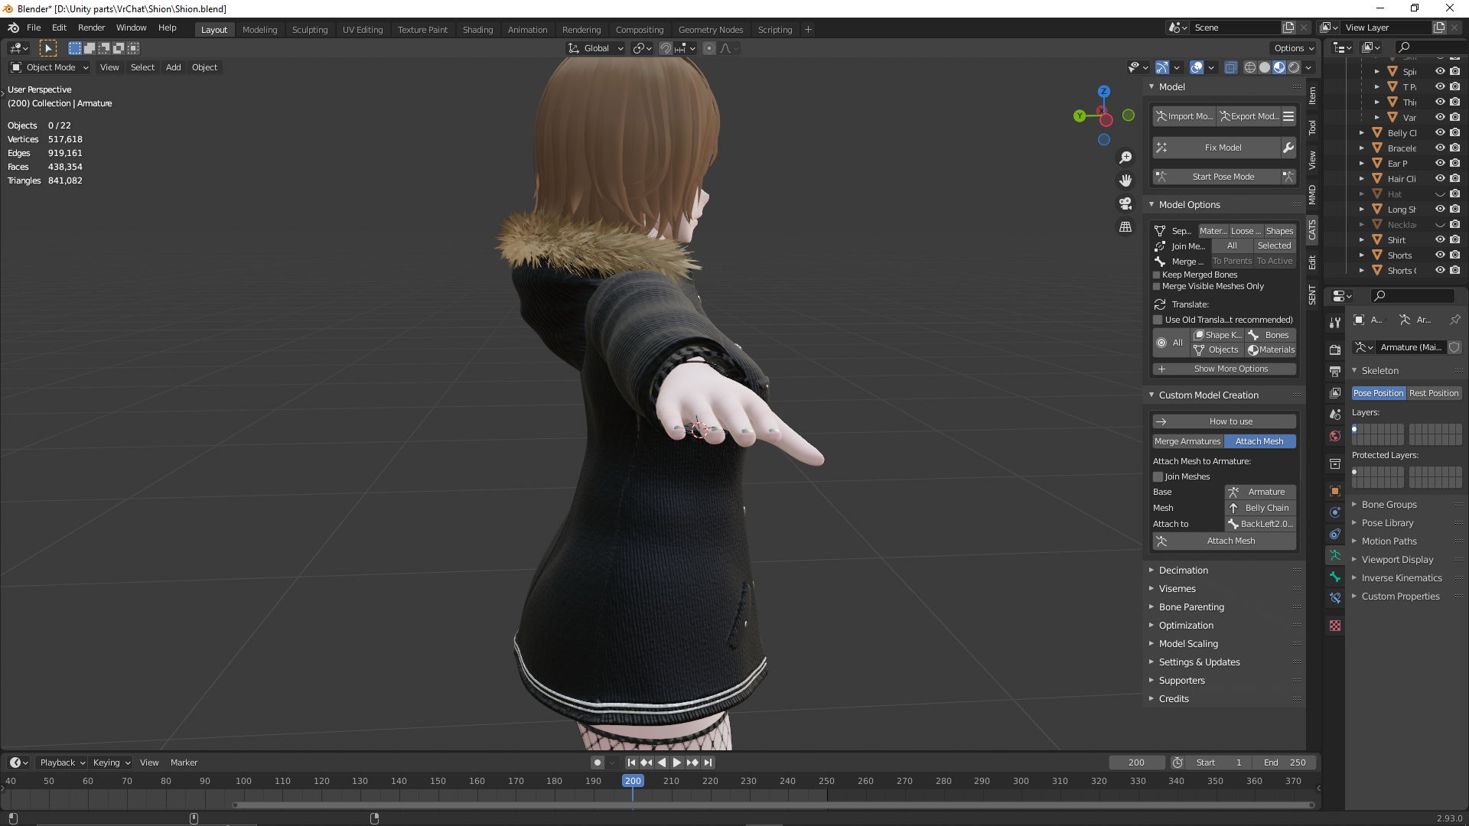
Task: Click the zoom magnifier viewport gizmo icon
Action: [x=1125, y=158]
